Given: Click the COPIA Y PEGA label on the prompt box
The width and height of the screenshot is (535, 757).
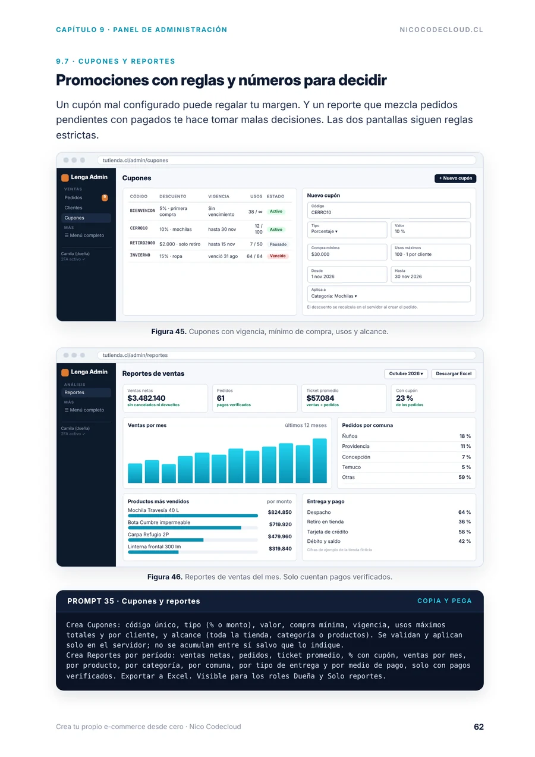Looking at the screenshot, I should coord(445,601).
